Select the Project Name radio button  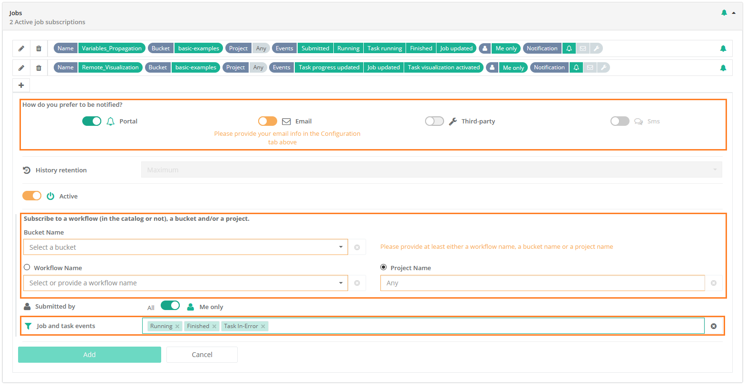[384, 267]
